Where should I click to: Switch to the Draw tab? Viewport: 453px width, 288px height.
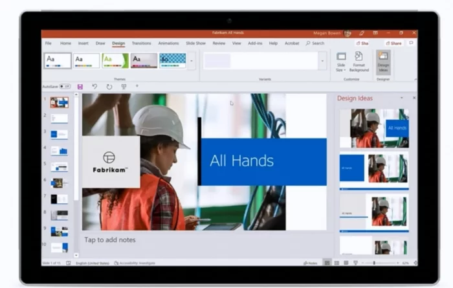point(100,43)
